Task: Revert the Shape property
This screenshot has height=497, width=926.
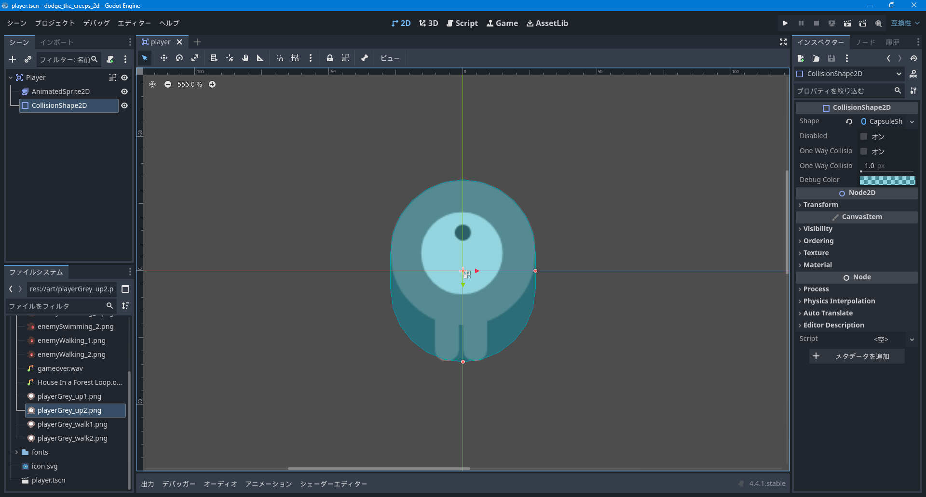Action: point(849,122)
